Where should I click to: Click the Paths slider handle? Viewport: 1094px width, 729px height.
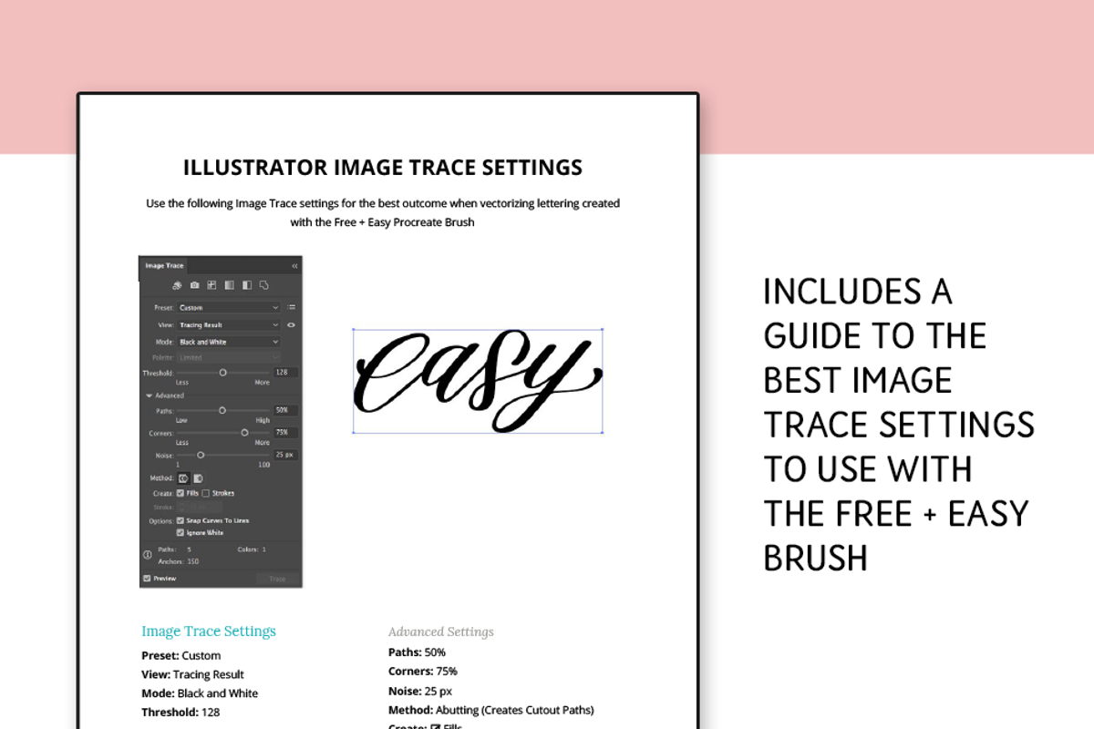pos(222,411)
